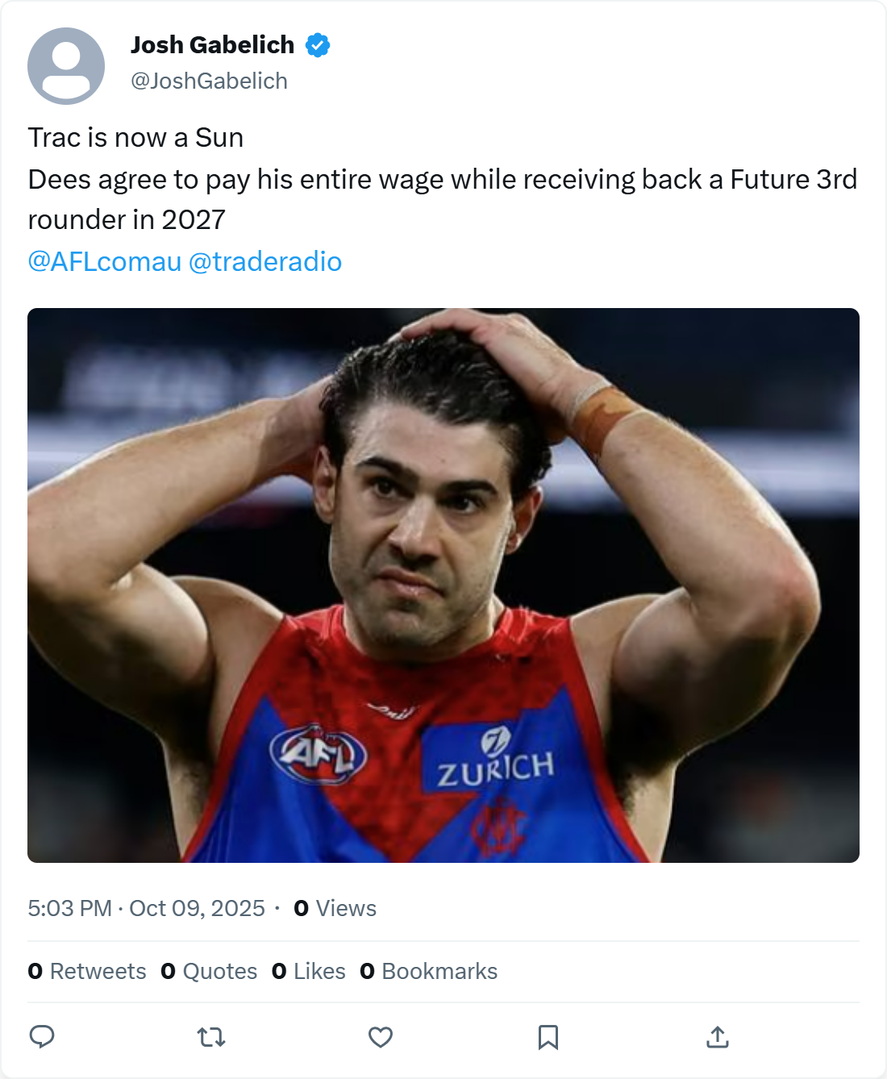Click the 5:03 PM Oct 09, 2025 timestamp
887x1079 pixels.
click(146, 908)
